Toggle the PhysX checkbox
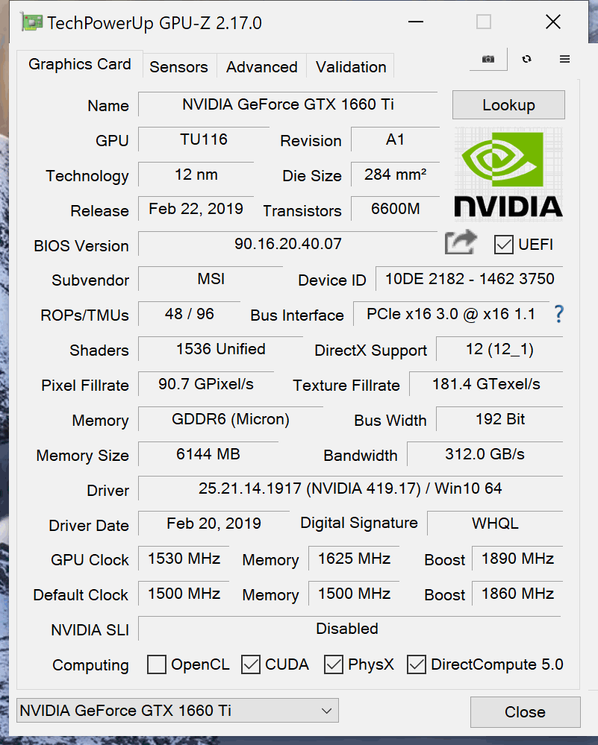Screen dimensions: 598x745 click(x=334, y=664)
